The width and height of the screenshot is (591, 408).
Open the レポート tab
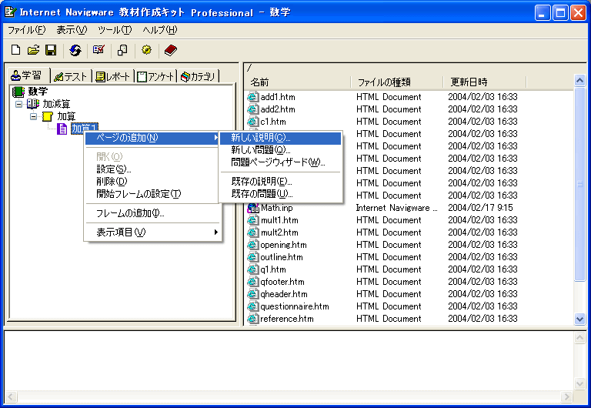pyautogui.click(x=114, y=75)
